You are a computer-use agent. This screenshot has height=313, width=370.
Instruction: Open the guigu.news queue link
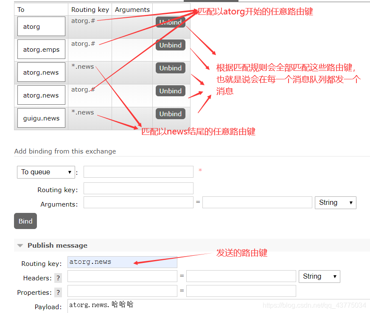point(41,118)
